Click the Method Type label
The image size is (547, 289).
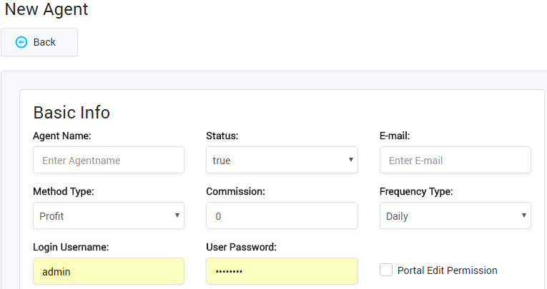pyautogui.click(x=64, y=191)
